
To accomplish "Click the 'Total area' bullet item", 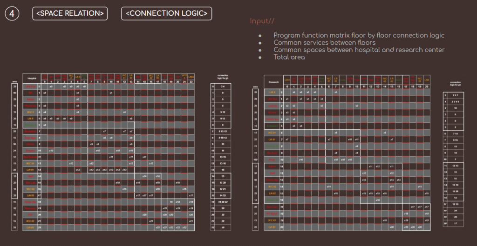I will click(x=289, y=57).
